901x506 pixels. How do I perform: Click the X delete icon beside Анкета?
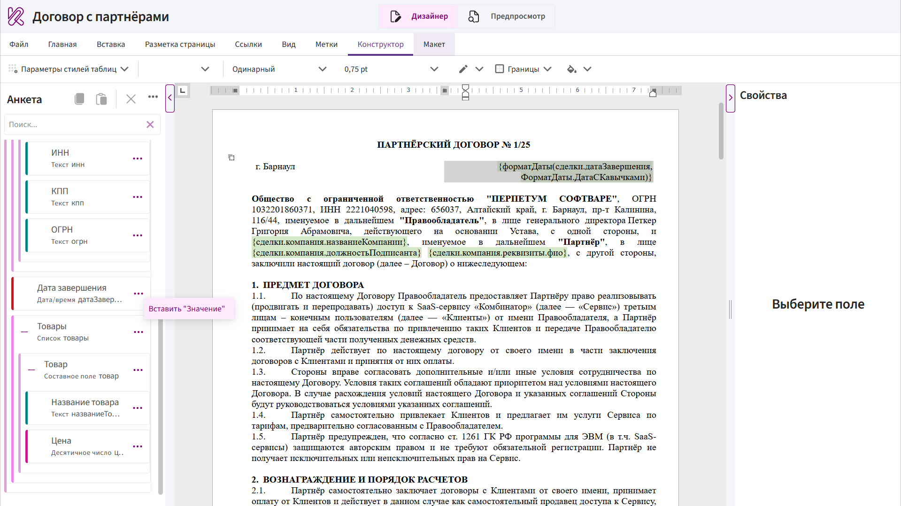(131, 99)
